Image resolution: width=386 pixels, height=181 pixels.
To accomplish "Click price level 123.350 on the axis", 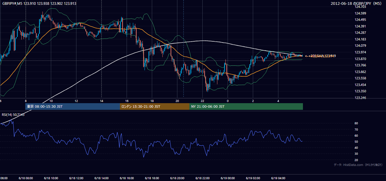I will point(360,91).
